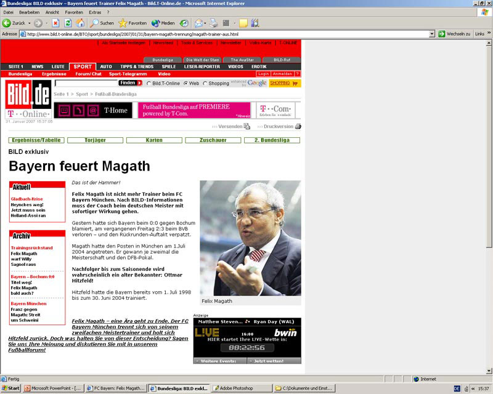Click the page icon in the address bar
The image size is (493, 394).
coord(23,34)
